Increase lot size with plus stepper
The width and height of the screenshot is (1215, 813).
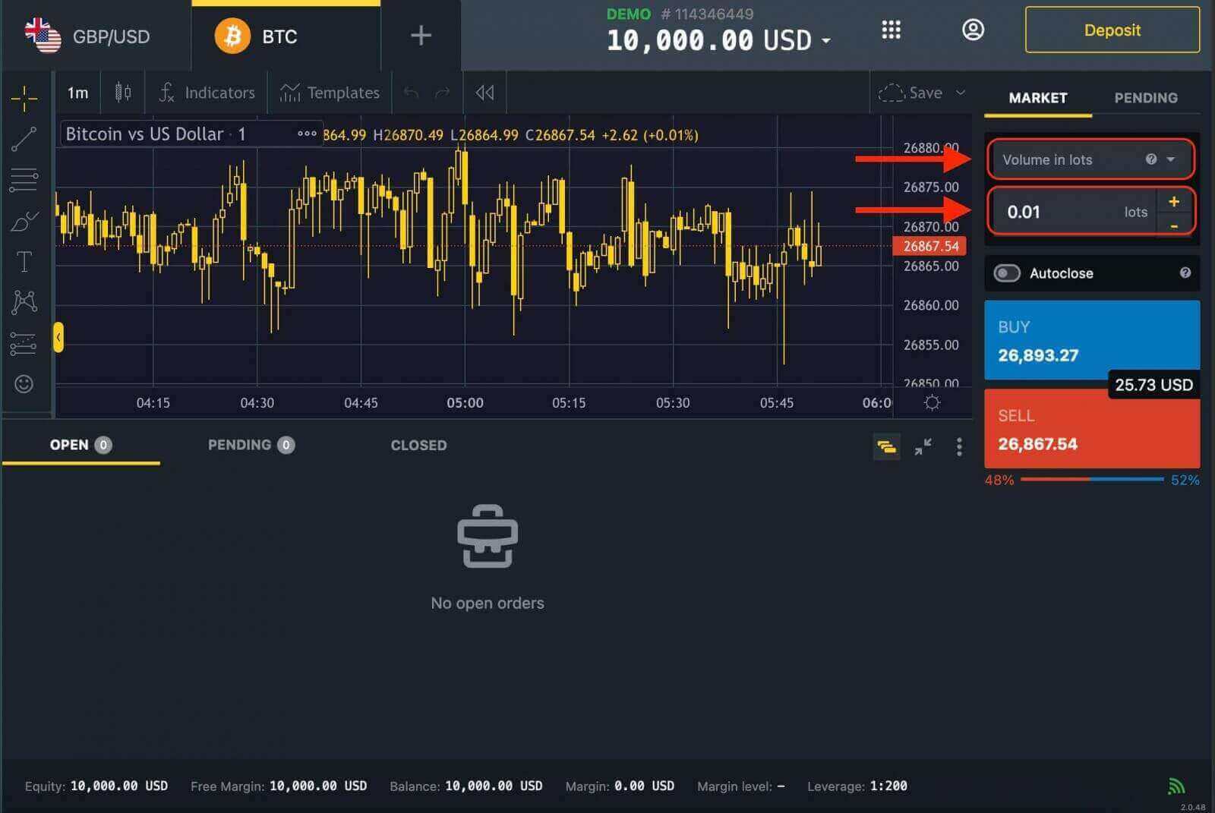[1174, 201]
